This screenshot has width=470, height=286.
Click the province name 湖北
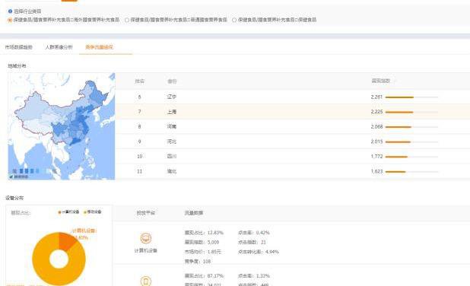coord(172,171)
